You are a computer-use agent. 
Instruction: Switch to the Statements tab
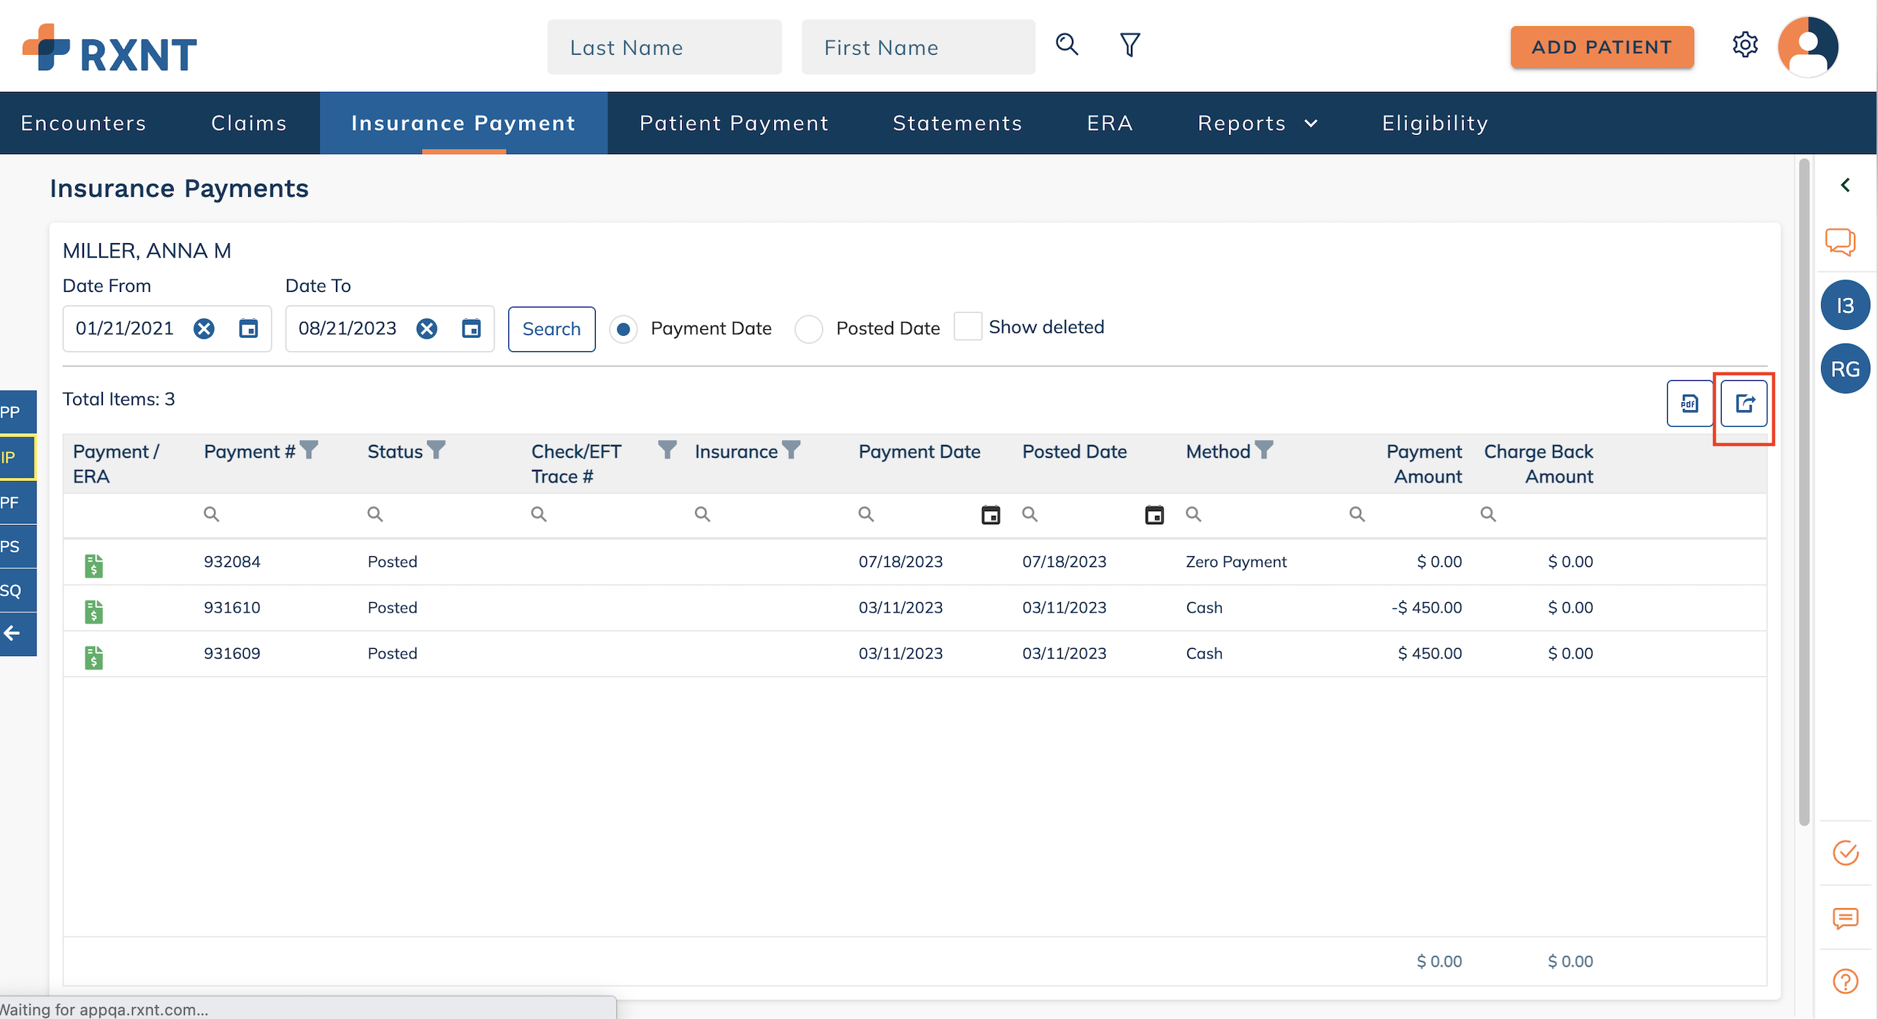pos(957,123)
